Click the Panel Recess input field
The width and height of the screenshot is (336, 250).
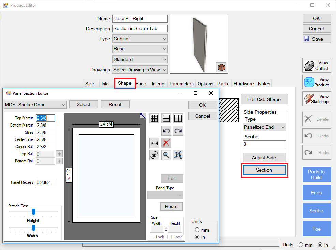click(x=45, y=182)
